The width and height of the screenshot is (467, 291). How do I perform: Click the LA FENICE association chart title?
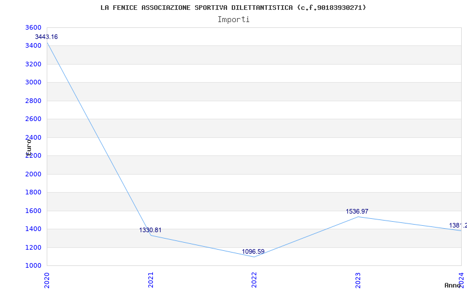(x=233, y=8)
